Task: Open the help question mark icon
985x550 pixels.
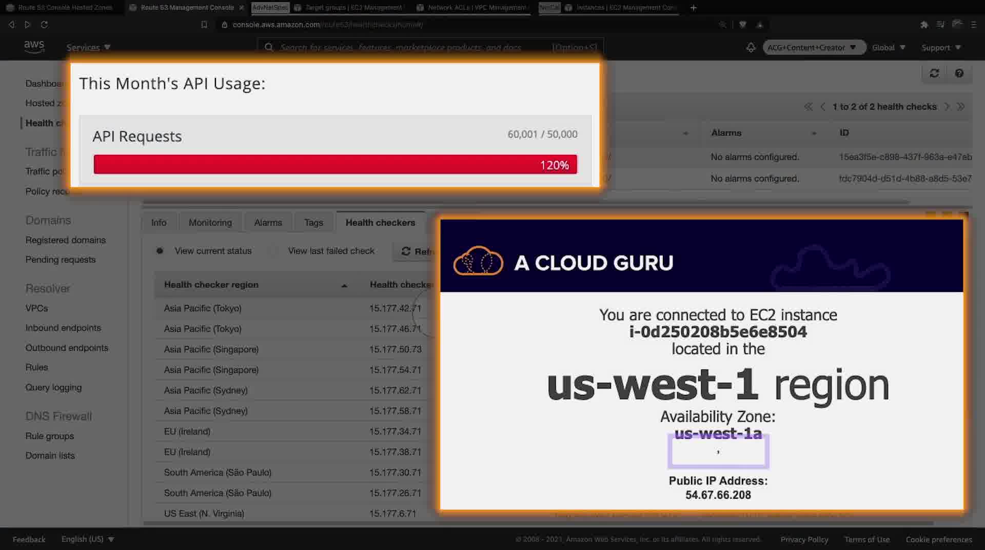Action: (959, 73)
